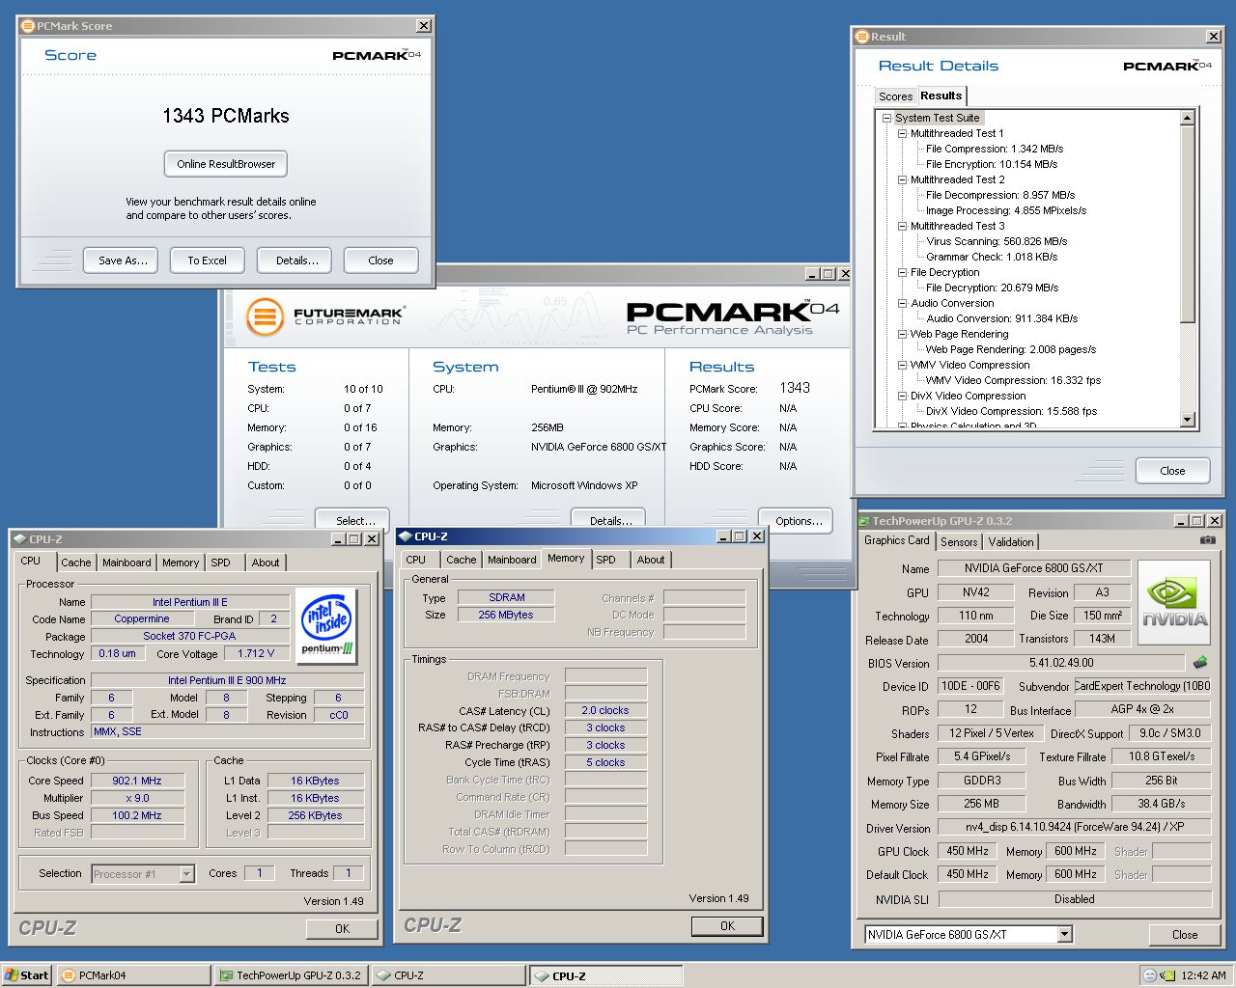
Task: Click the Futuremark Corporation logo
Action: (324, 316)
